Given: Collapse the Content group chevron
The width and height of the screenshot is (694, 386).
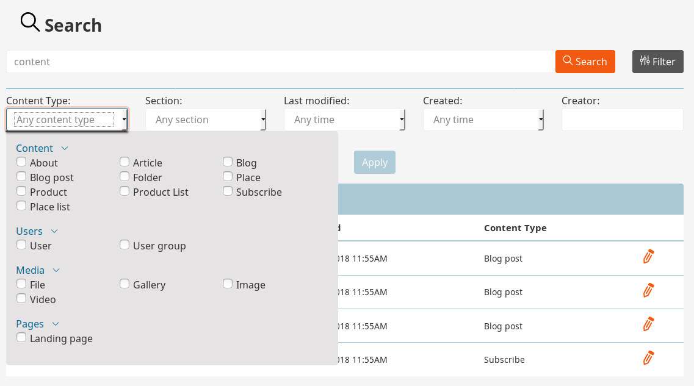Looking at the screenshot, I should 65,148.
